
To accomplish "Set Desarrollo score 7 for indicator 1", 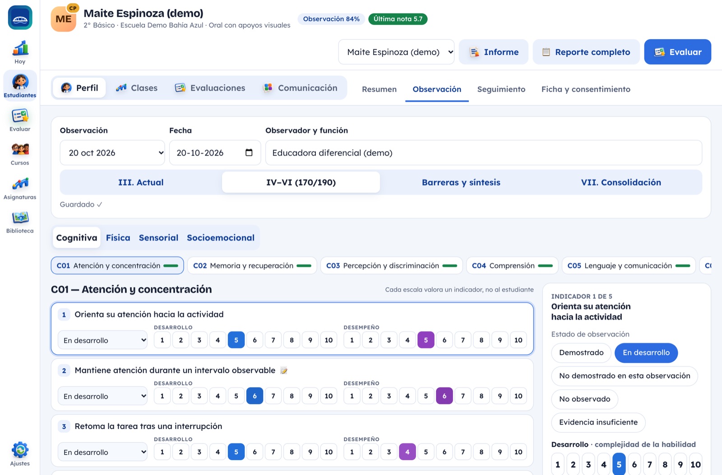I will pyautogui.click(x=273, y=340).
